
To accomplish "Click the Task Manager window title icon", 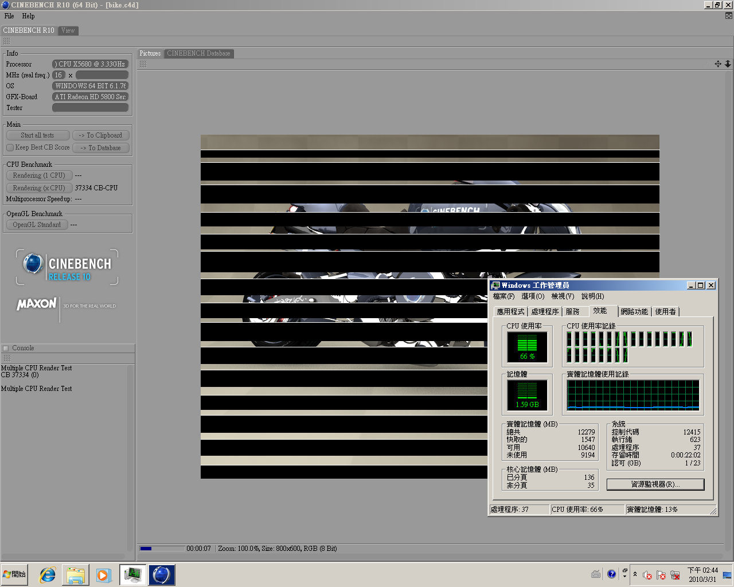I will tap(495, 285).
